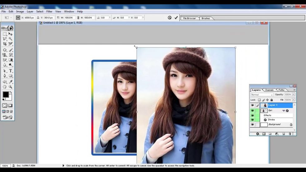Open the Normal blend mode dropdown

point(262,95)
